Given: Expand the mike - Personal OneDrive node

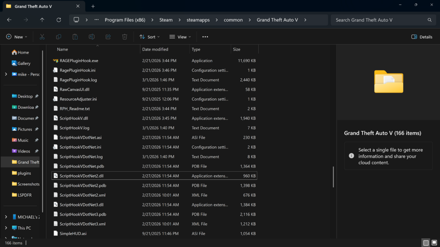Looking at the screenshot, I should point(6,74).
